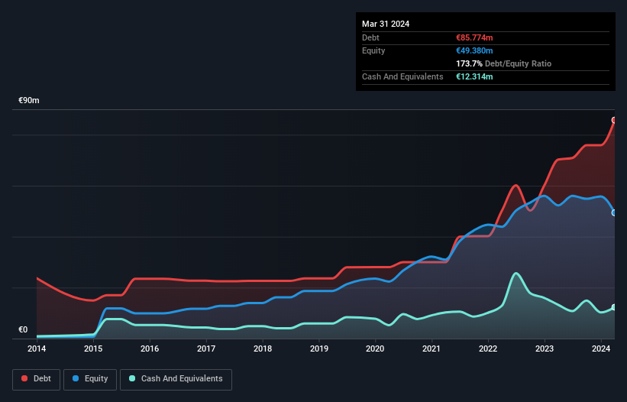The height and width of the screenshot is (402, 627).
Task: Click the teal Cash endpoint marker
Action: [x=614, y=307]
